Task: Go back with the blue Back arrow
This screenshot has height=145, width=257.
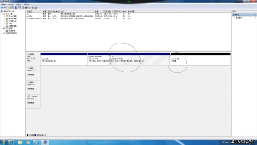Action: coord(2,8)
